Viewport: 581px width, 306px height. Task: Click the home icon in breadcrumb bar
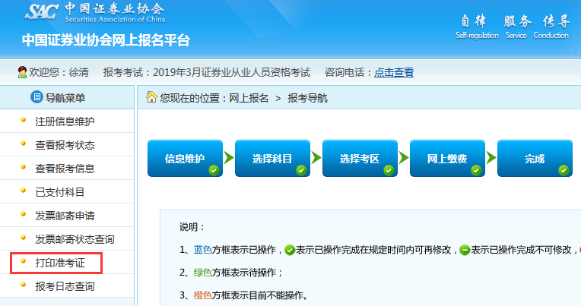click(x=151, y=97)
